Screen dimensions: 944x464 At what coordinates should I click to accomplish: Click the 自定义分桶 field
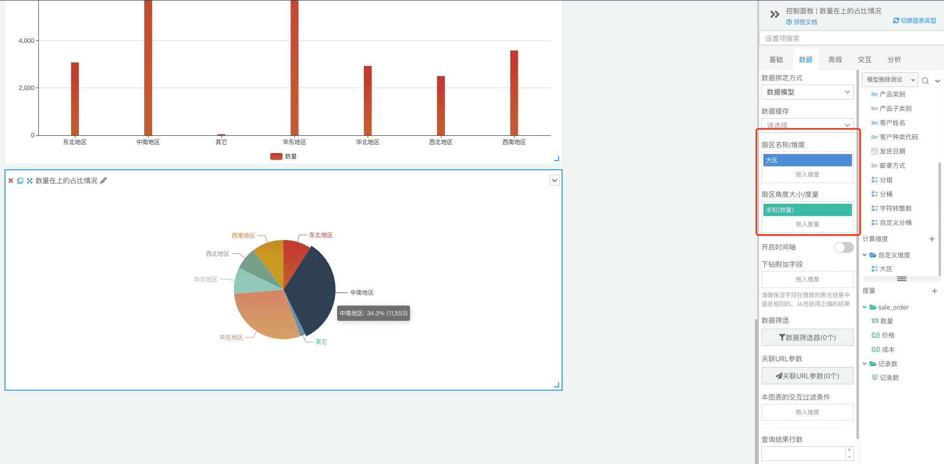point(891,222)
